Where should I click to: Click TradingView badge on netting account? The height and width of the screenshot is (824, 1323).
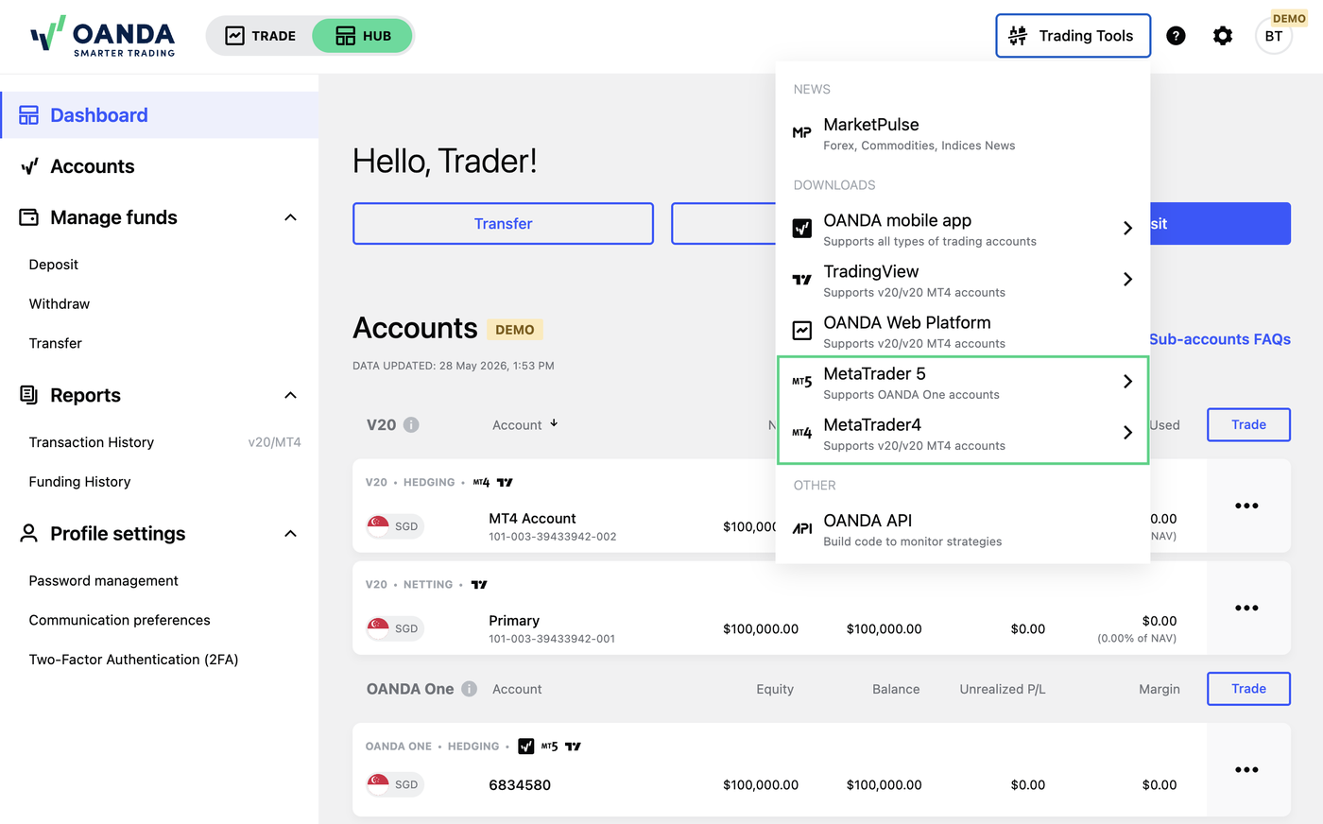pyautogui.click(x=479, y=585)
